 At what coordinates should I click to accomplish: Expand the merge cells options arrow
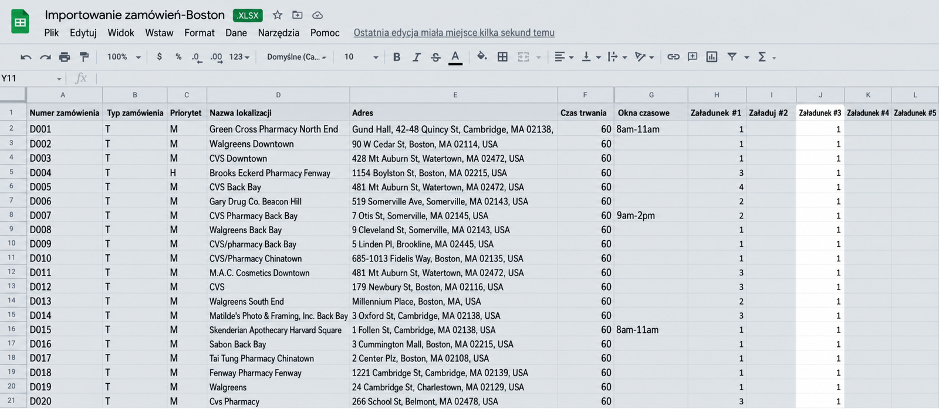tap(538, 57)
